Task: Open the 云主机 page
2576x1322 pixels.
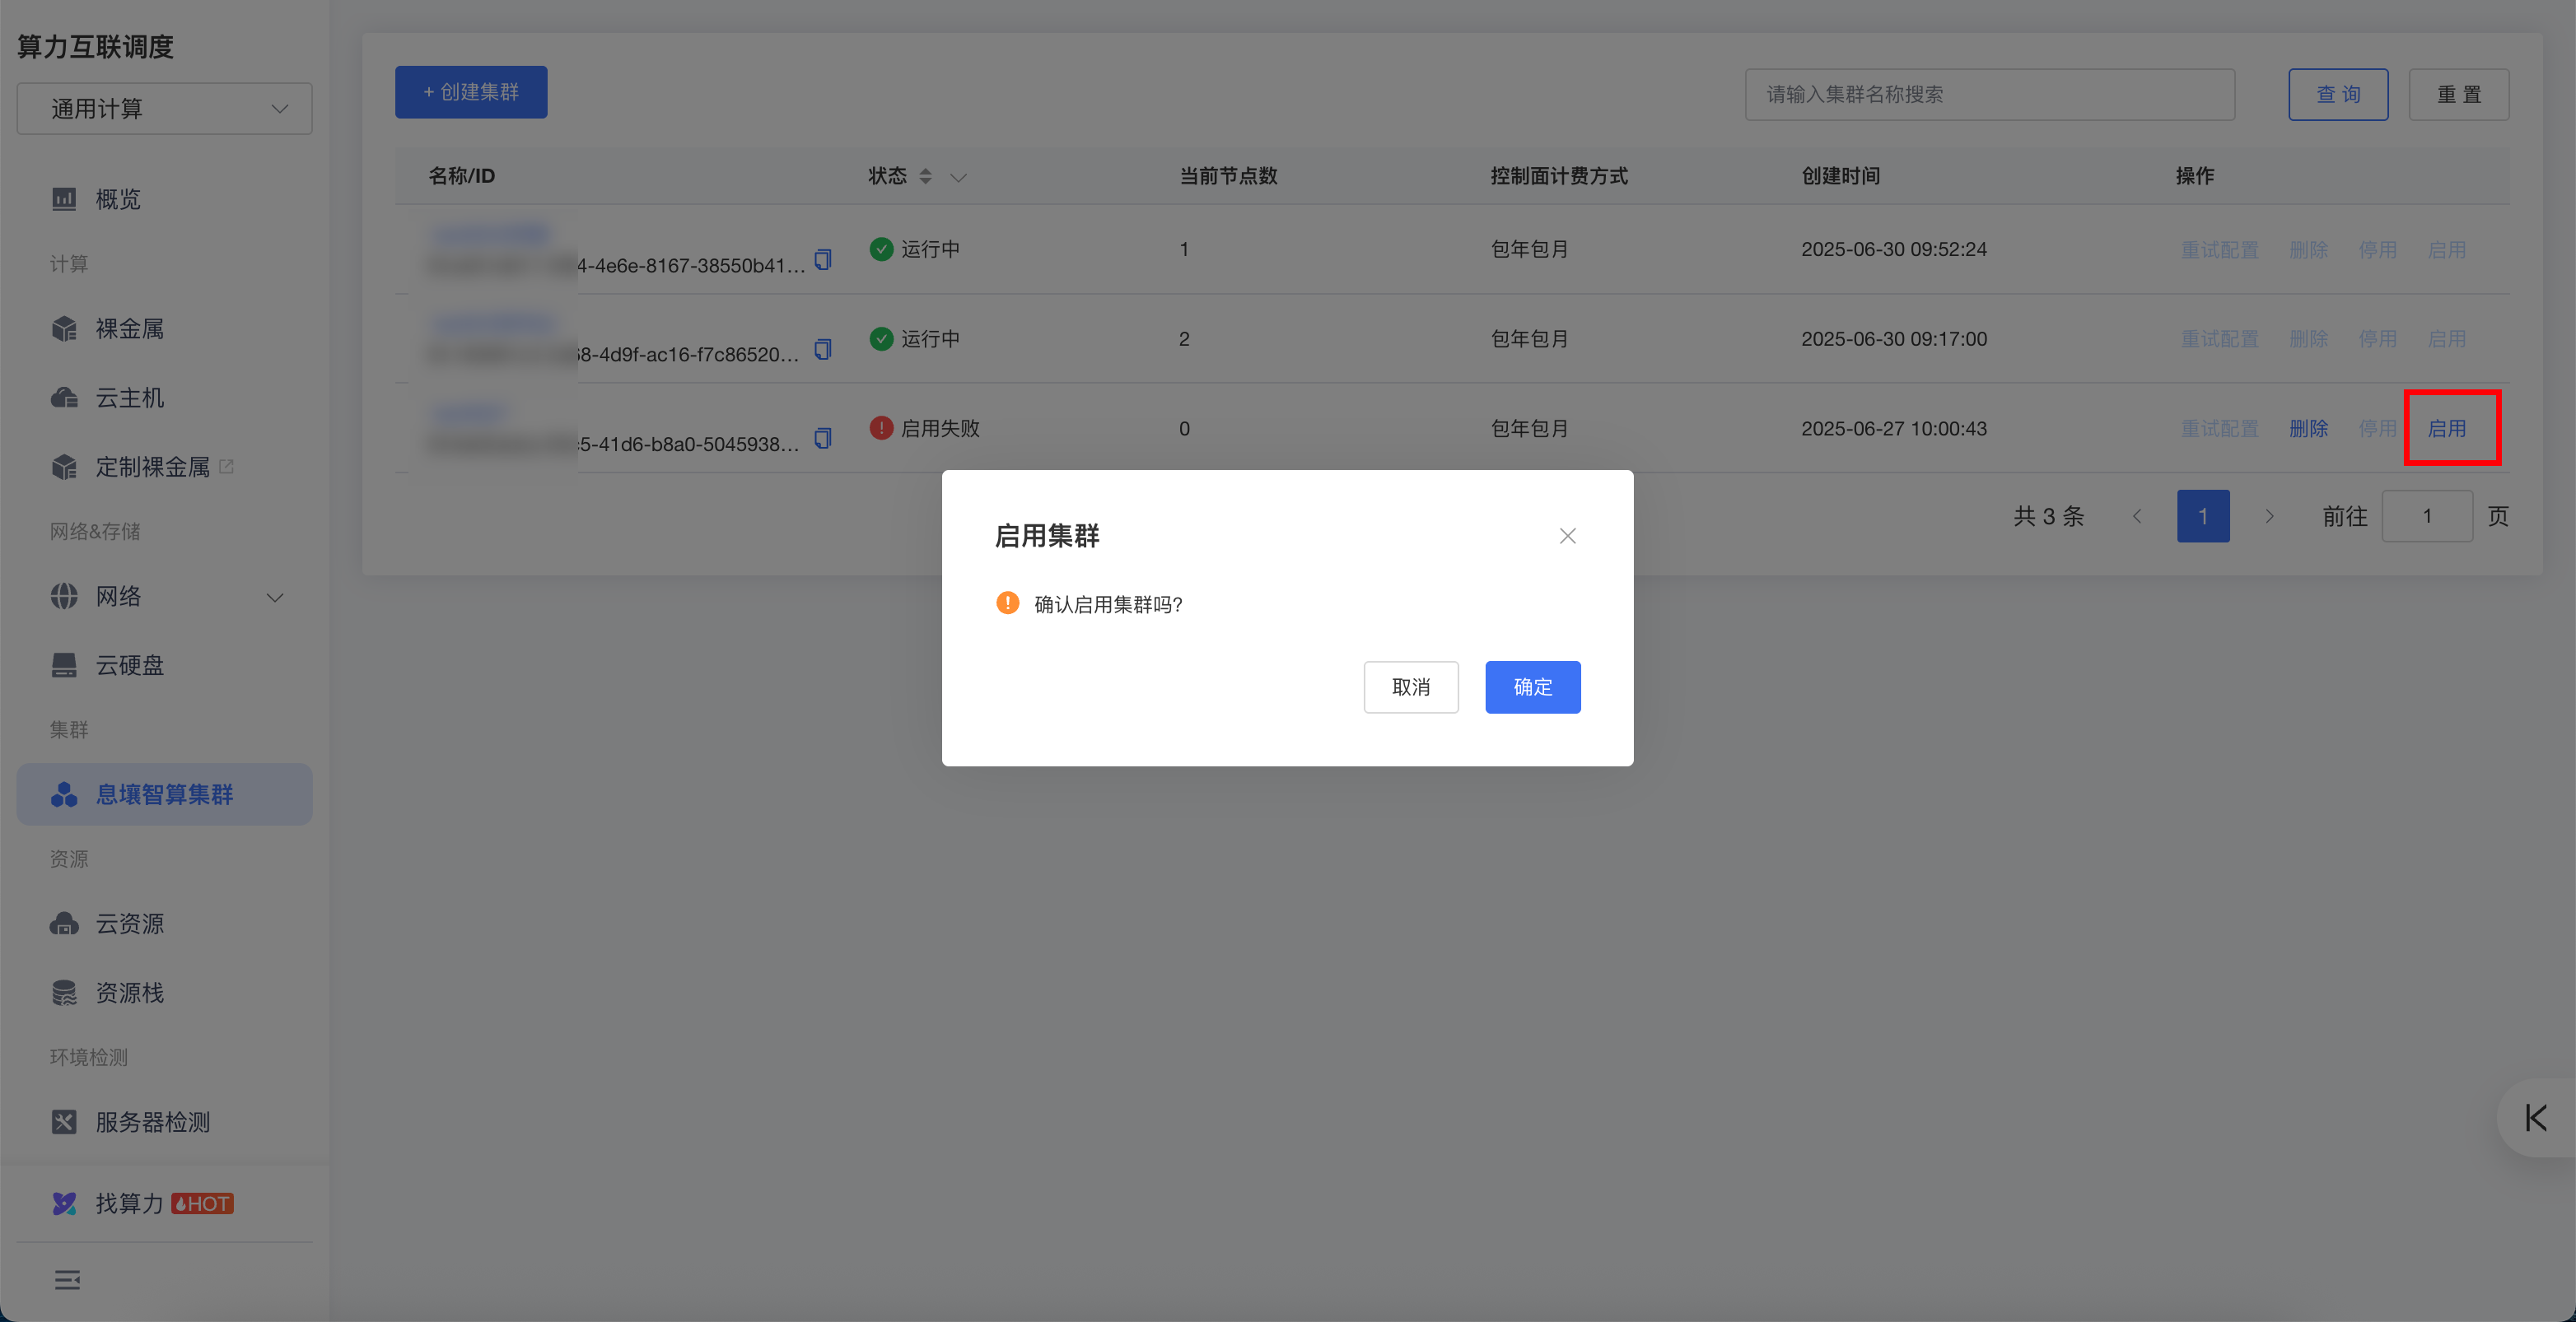Action: [x=130, y=398]
